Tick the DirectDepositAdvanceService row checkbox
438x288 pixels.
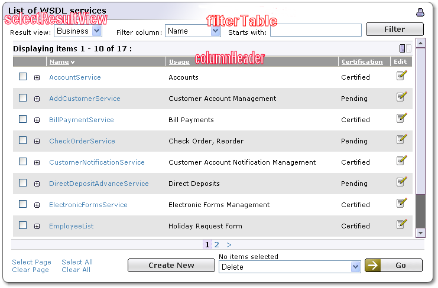click(22, 182)
